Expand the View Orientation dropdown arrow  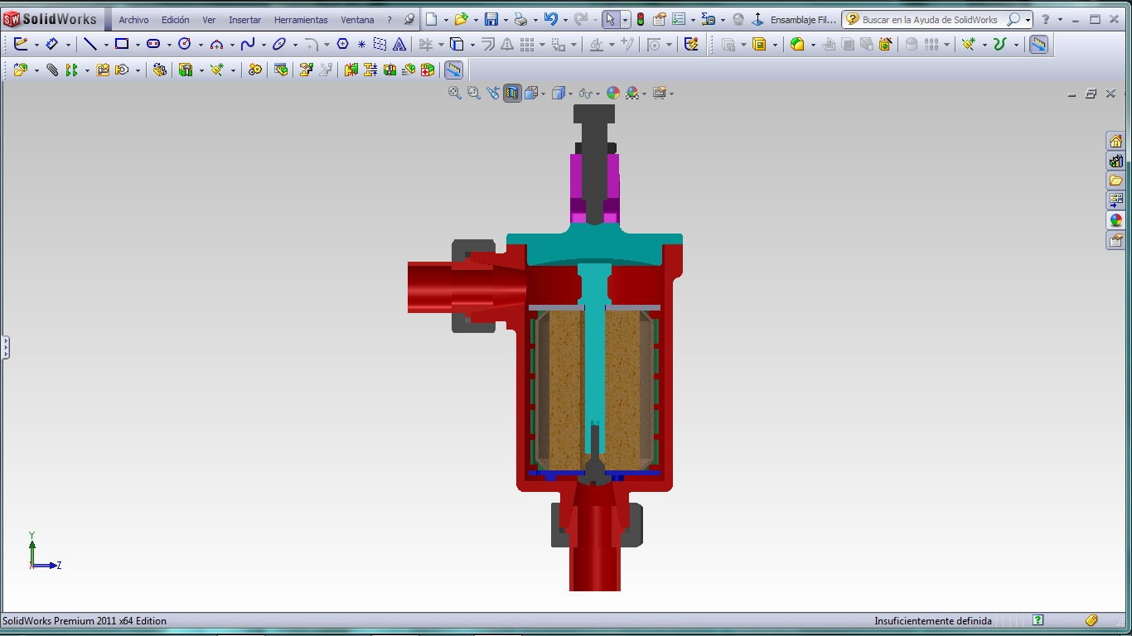[x=543, y=94]
